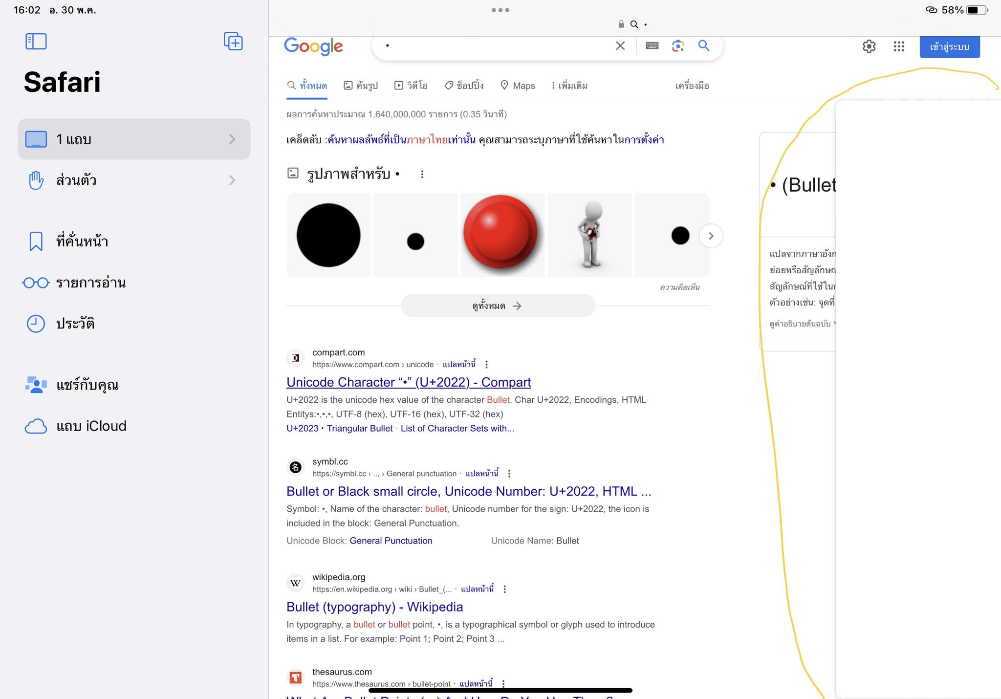Open the Bullet (typography) Wikipedia link
The height and width of the screenshot is (699, 1001).
[x=374, y=607]
